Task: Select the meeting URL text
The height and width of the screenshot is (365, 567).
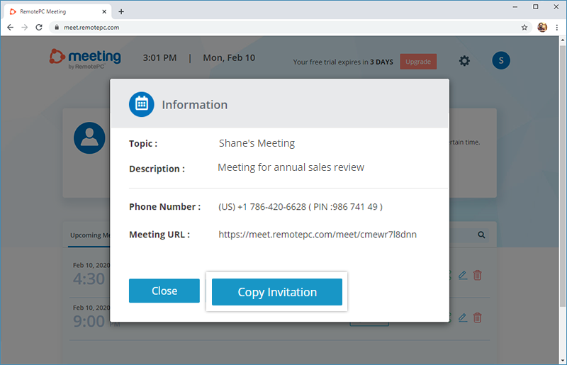Action: click(x=318, y=235)
